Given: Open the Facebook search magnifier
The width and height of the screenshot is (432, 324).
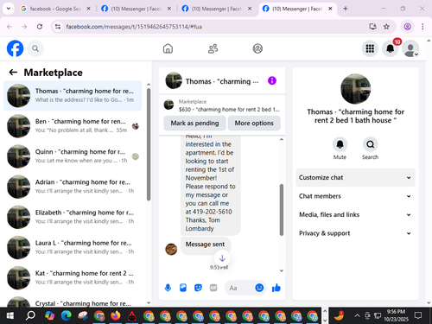Looking at the screenshot, I should coord(35,48).
